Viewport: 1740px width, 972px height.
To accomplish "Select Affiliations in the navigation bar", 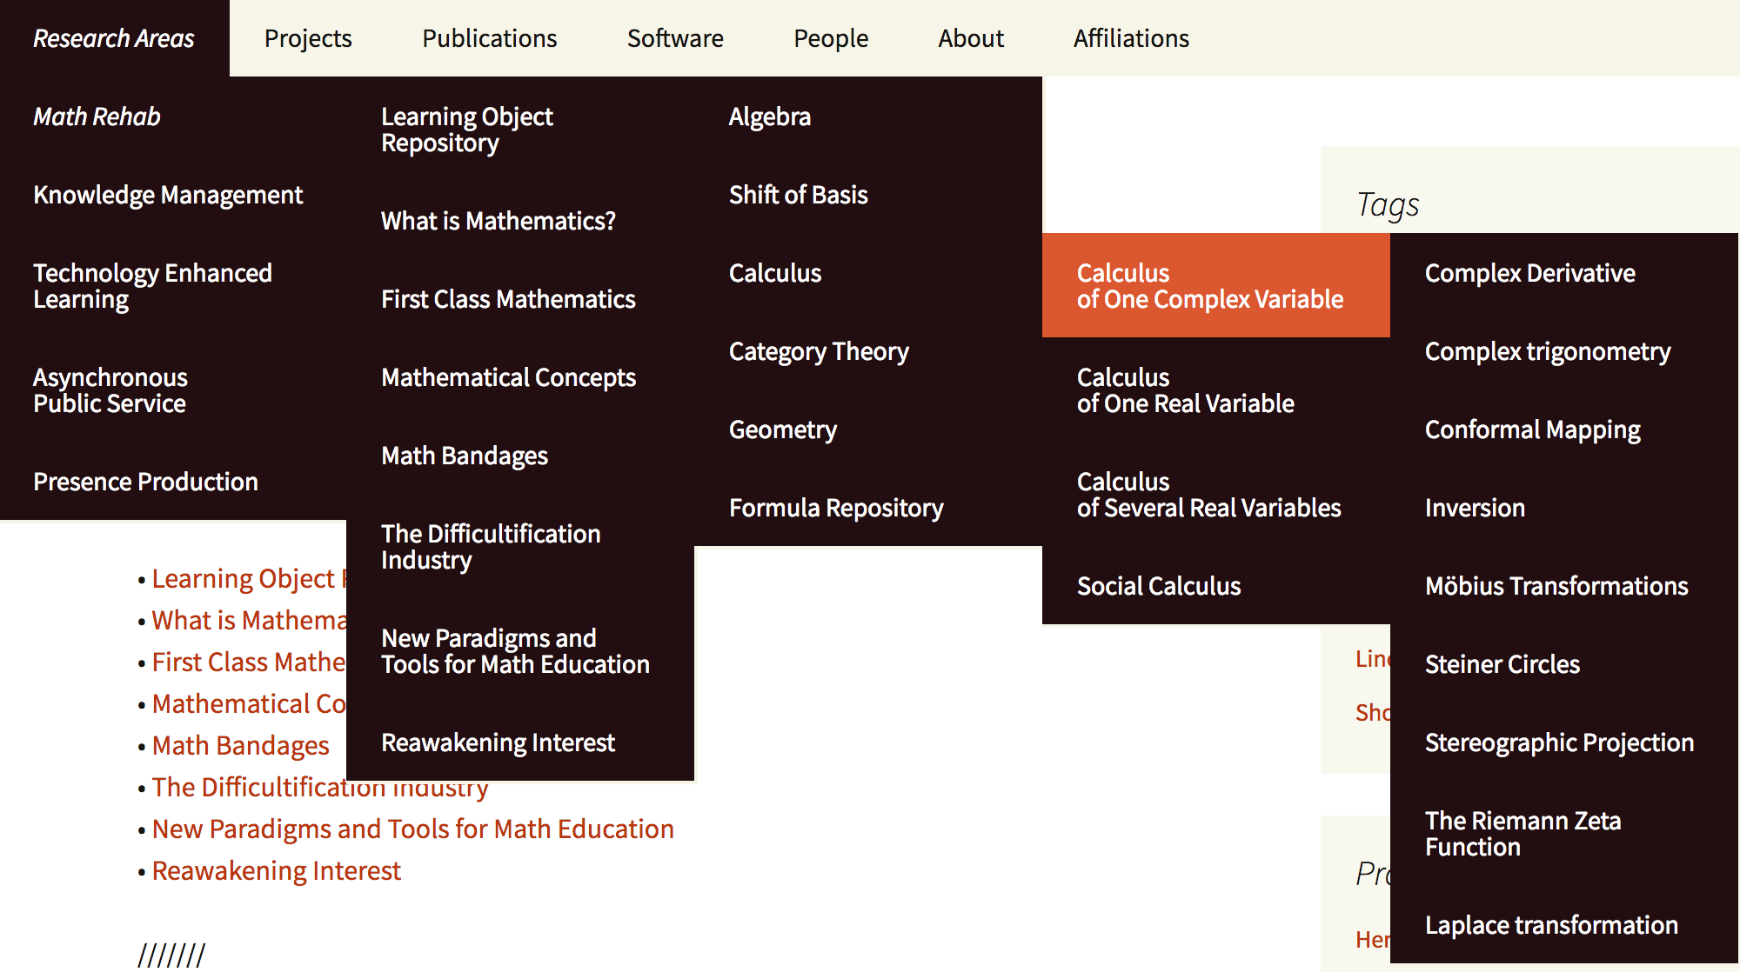I will [1131, 38].
